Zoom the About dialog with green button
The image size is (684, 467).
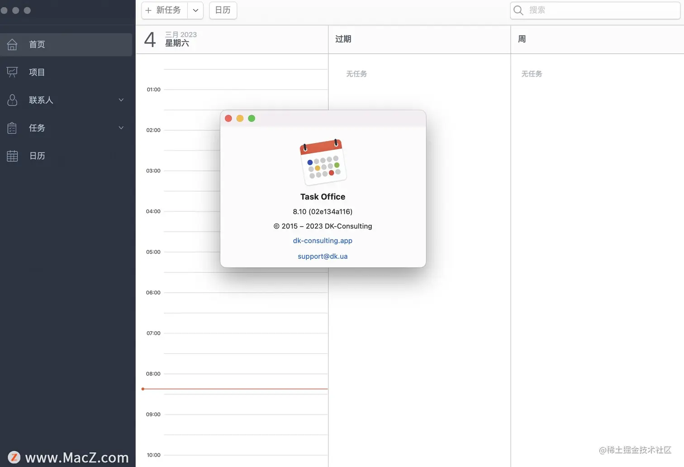pyautogui.click(x=252, y=119)
